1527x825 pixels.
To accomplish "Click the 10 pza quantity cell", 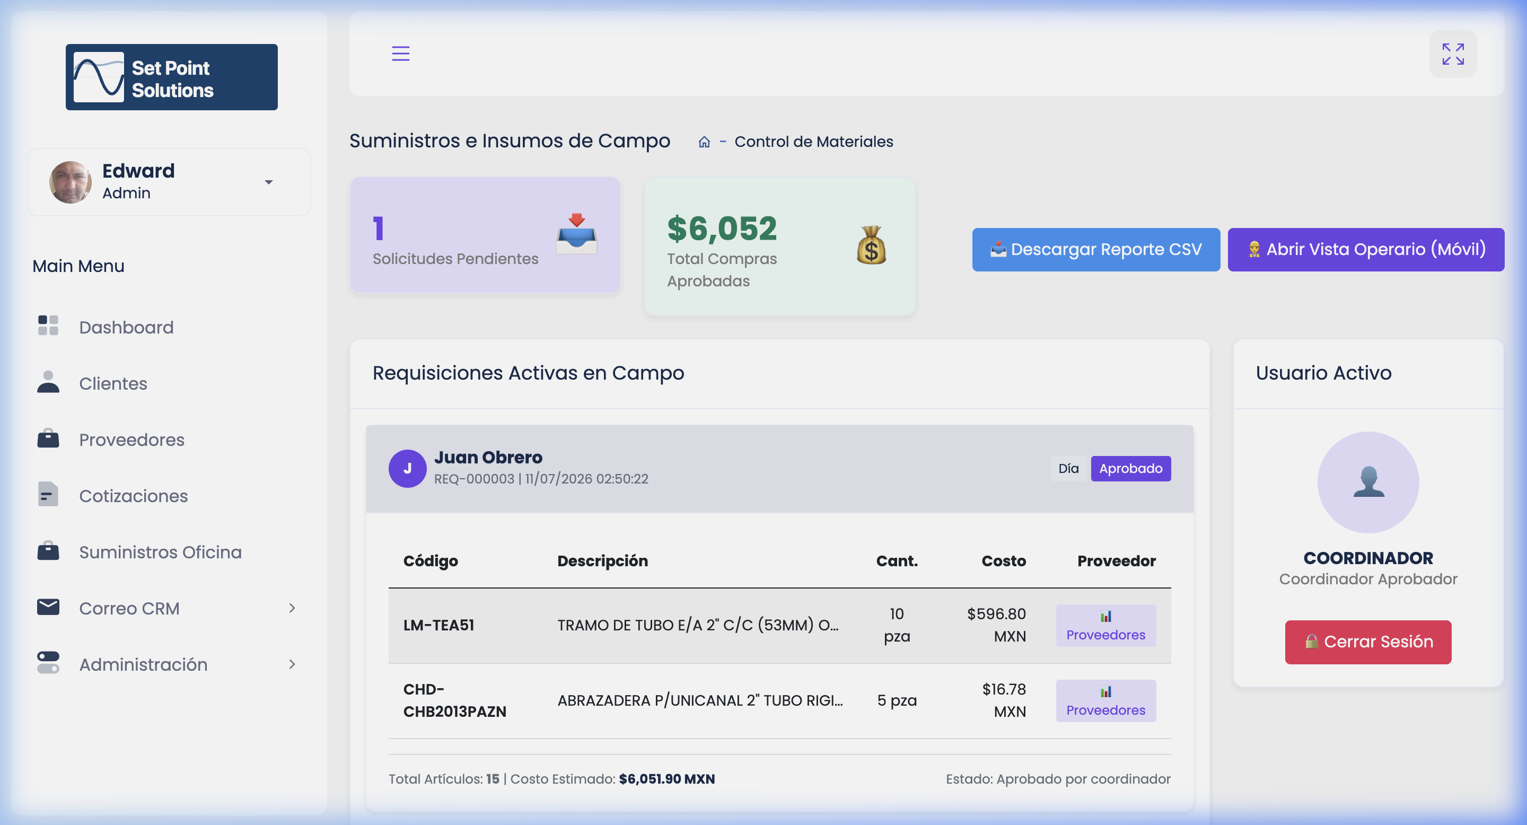I will point(897,625).
